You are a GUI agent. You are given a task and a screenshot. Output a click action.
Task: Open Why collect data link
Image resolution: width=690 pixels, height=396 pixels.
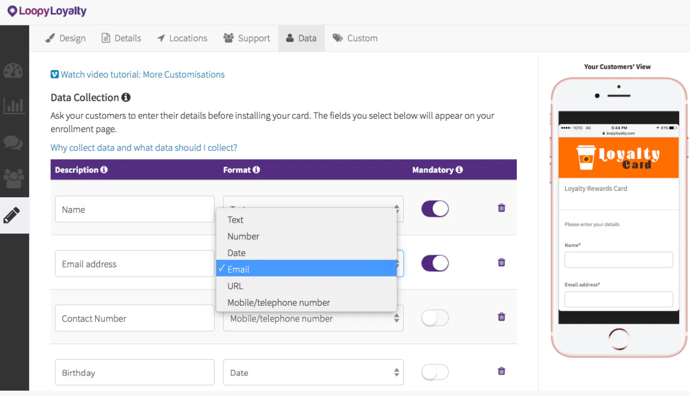[144, 148]
